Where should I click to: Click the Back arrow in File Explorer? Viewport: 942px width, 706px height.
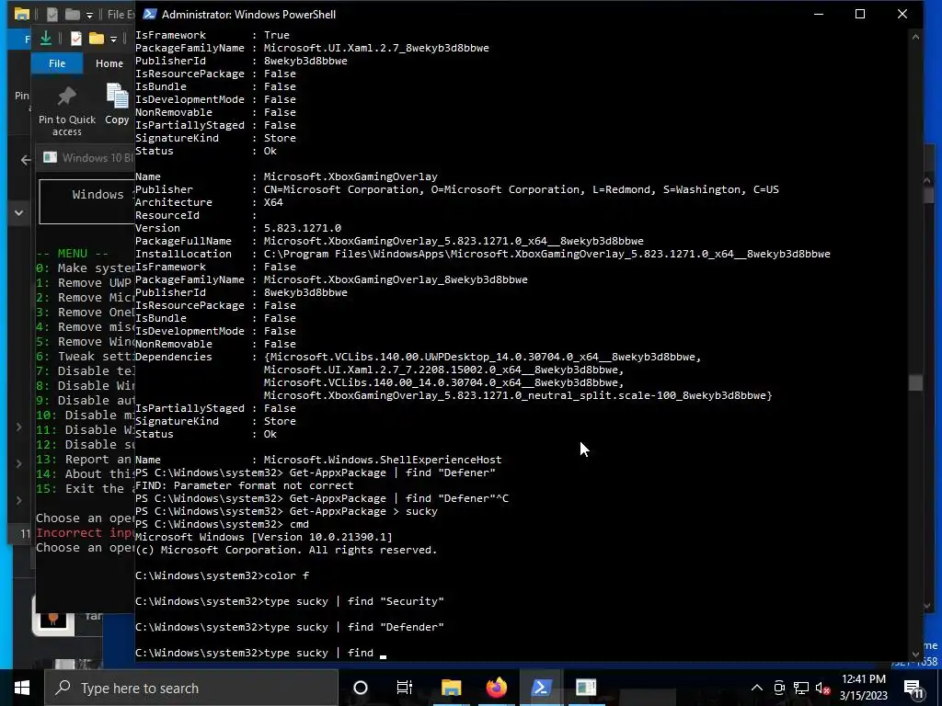tap(25, 160)
